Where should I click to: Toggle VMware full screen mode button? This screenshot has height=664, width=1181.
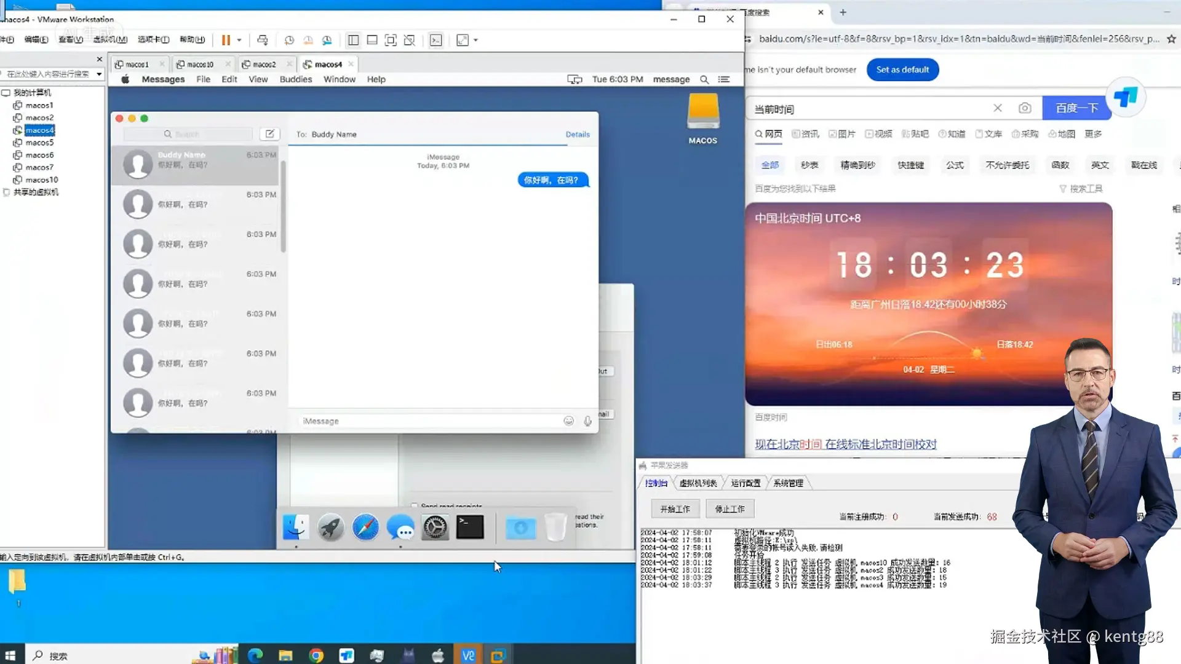coord(391,40)
